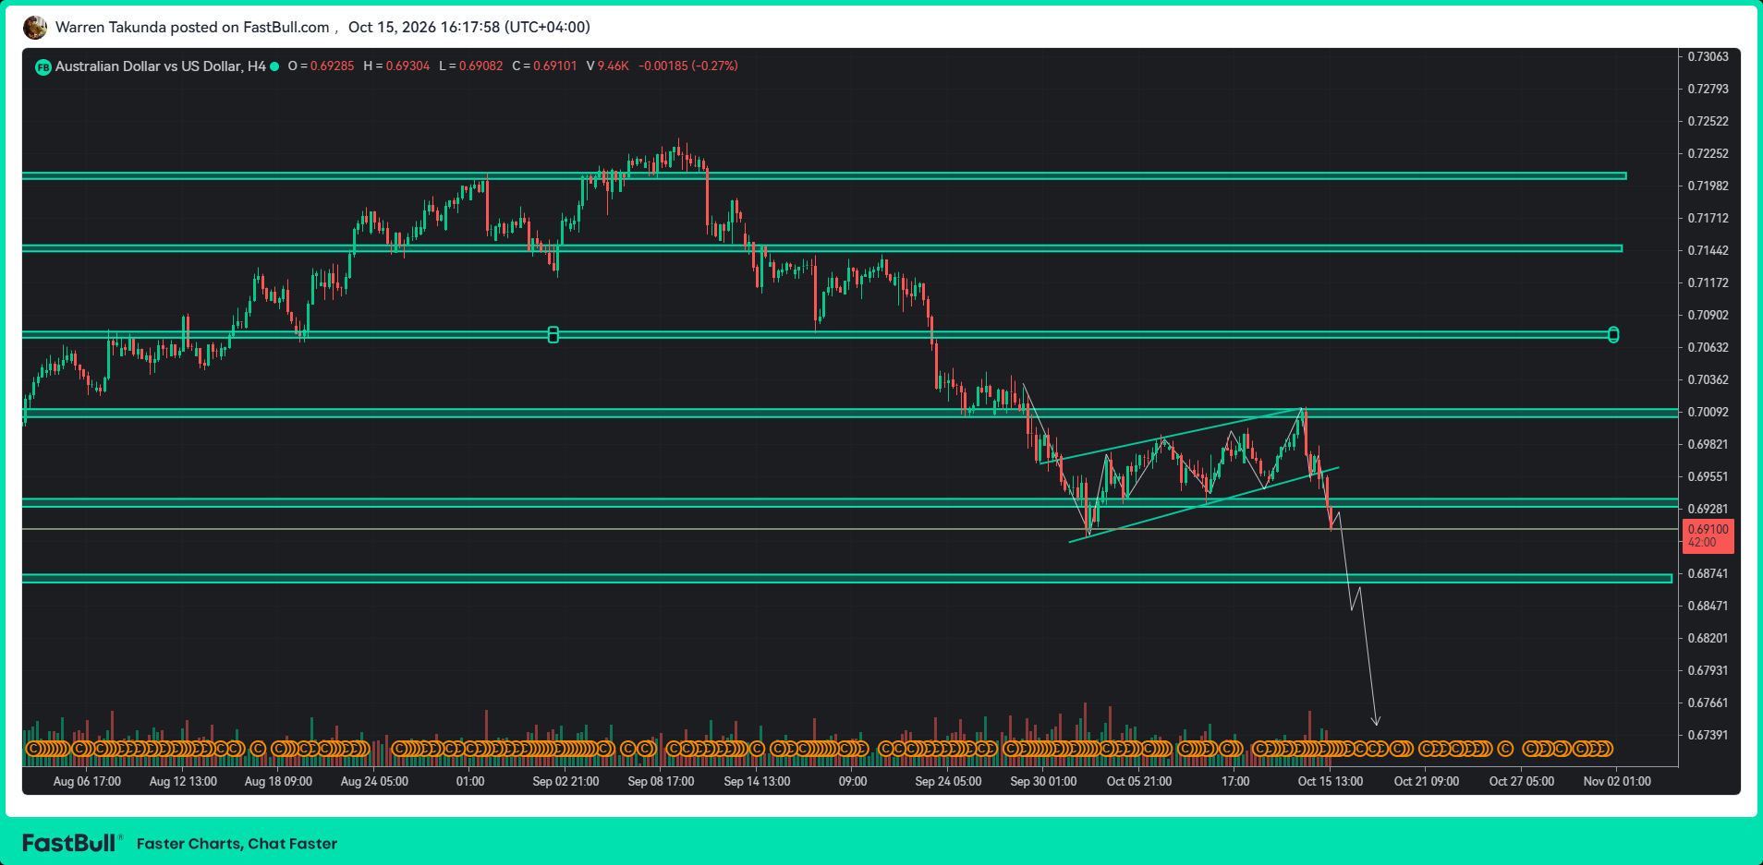Click the close value C=0.69101
This screenshot has width=1763, height=865.
point(544,66)
